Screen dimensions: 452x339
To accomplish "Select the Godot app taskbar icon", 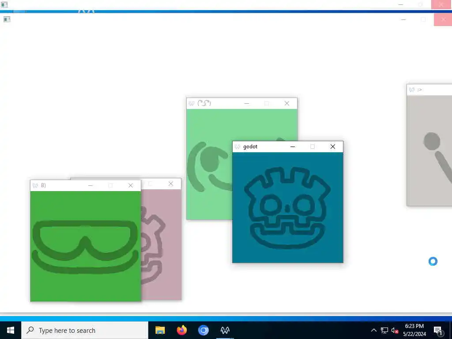I will [225, 330].
